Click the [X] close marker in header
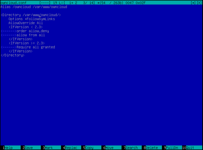This screenshot has width=203, height=150. click(x=199, y=3)
